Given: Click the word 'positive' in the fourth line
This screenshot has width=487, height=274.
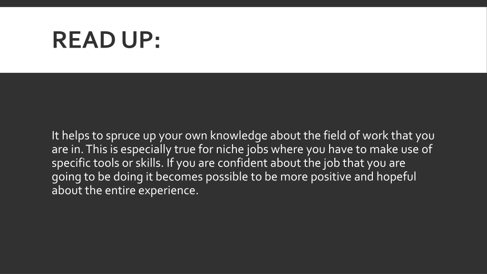Looking at the screenshot, I should click(331, 177).
